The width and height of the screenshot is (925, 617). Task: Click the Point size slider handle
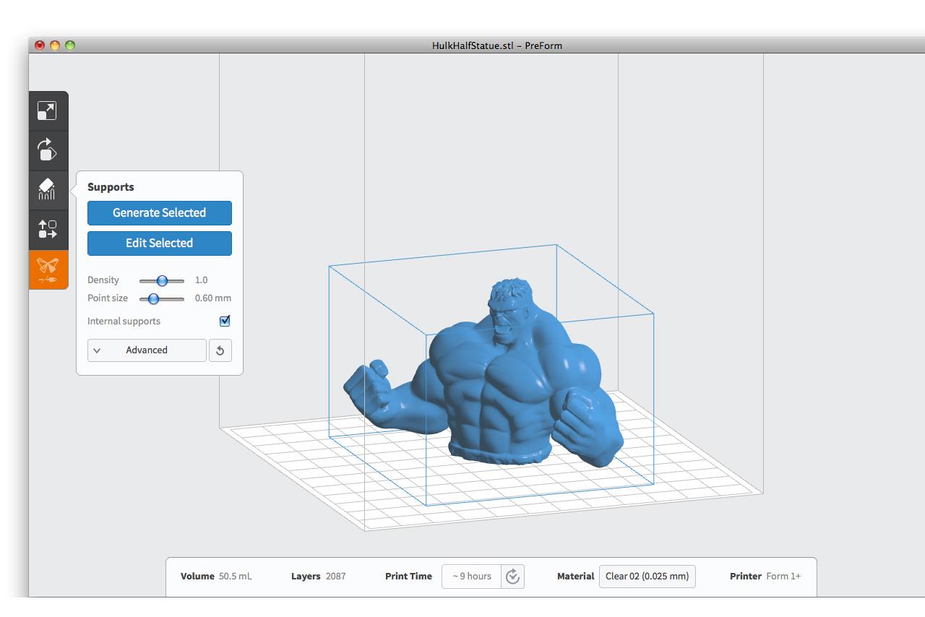(153, 298)
